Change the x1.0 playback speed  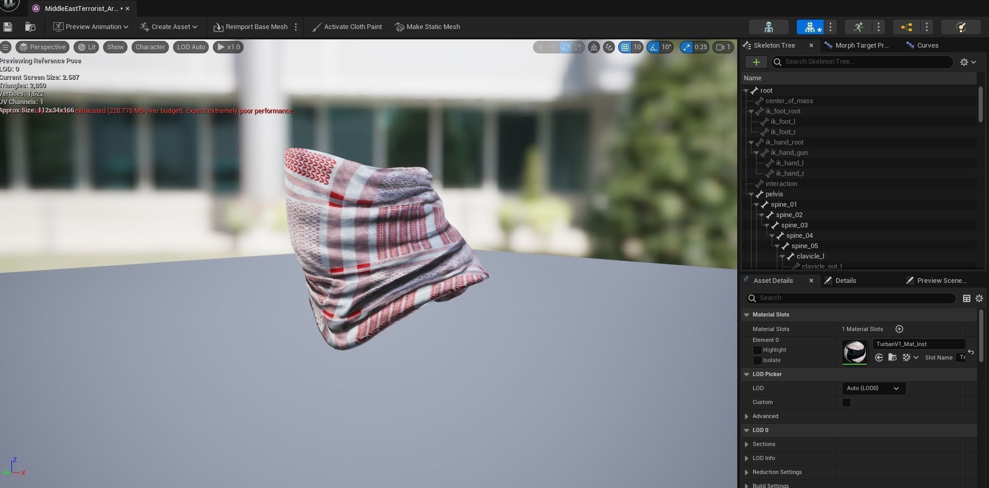pos(228,47)
